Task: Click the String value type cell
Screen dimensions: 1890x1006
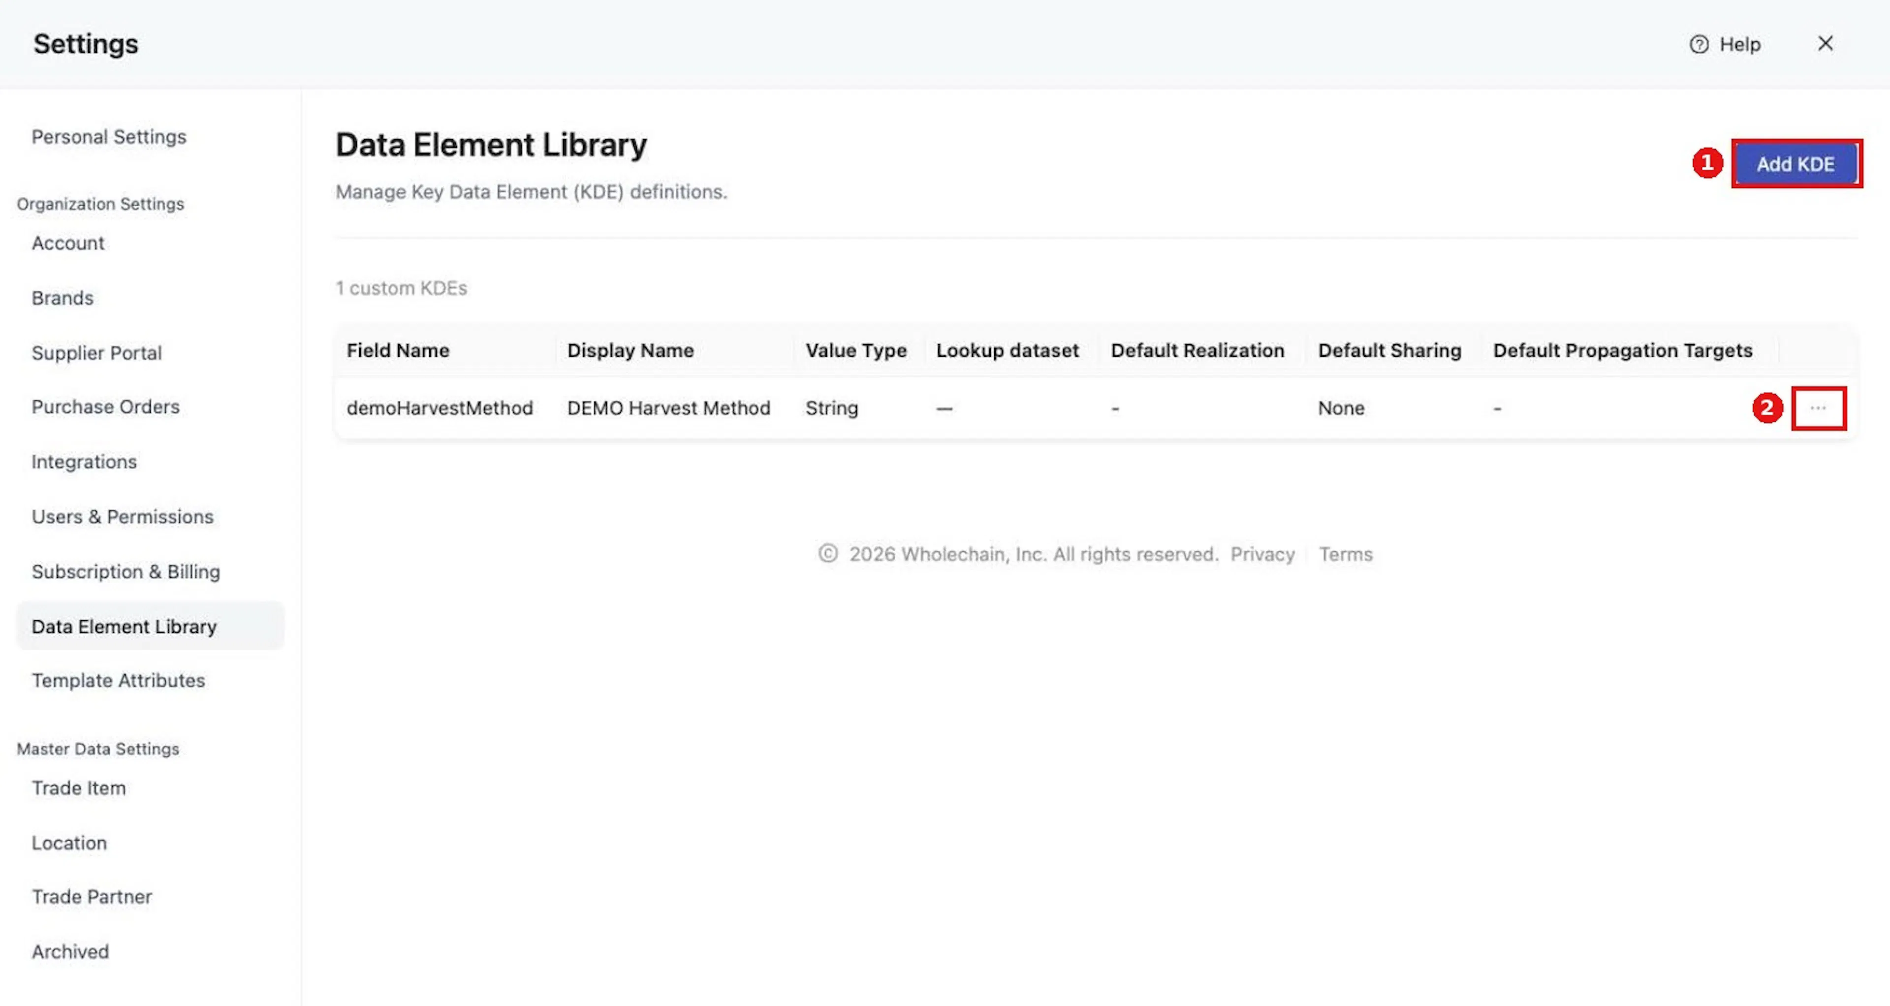Action: tap(831, 408)
